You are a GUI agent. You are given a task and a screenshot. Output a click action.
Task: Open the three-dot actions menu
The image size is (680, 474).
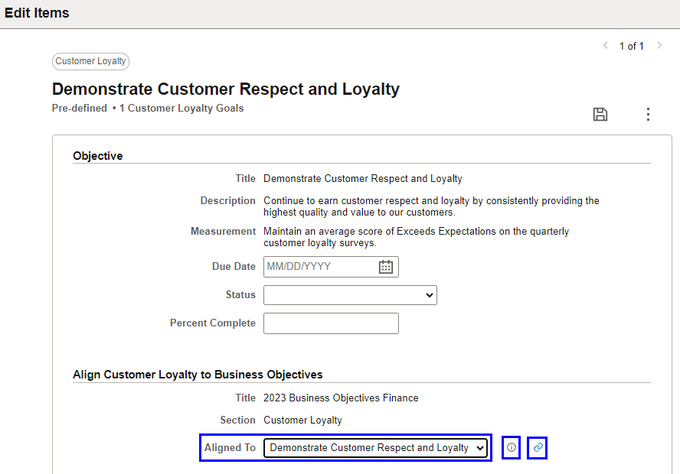[x=648, y=114]
